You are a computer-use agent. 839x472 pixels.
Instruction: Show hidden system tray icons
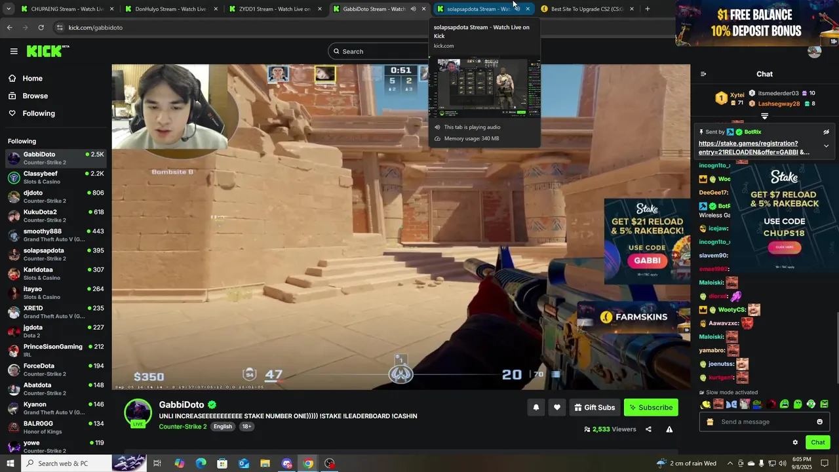732,463
